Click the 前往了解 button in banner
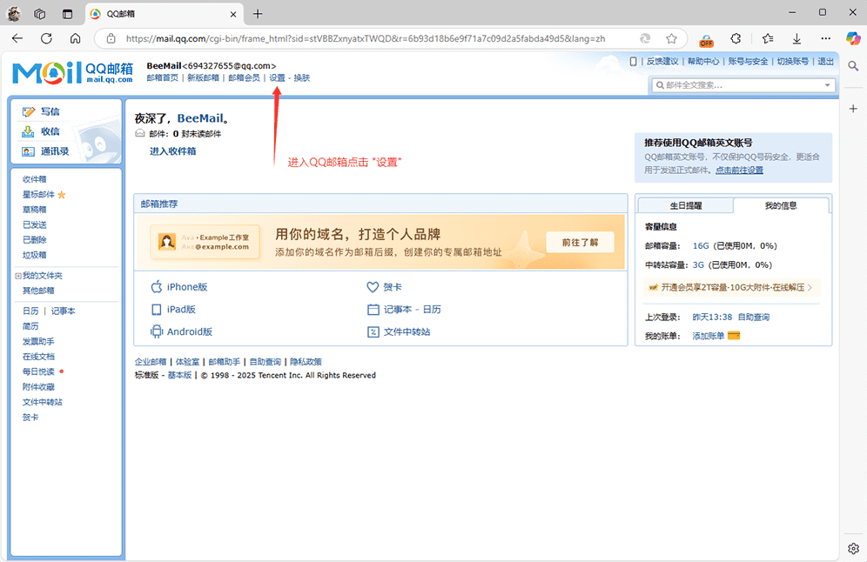Screen dimensions: 867x562 (580, 242)
